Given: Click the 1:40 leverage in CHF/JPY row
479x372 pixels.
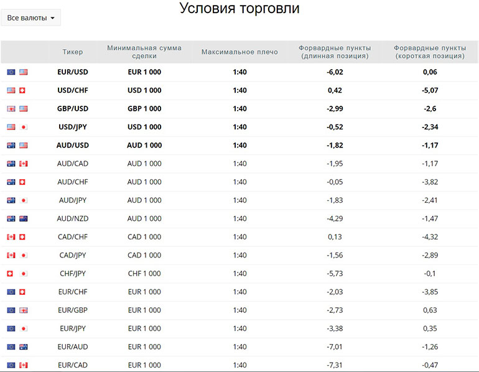Looking at the screenshot, I should tap(240, 274).
